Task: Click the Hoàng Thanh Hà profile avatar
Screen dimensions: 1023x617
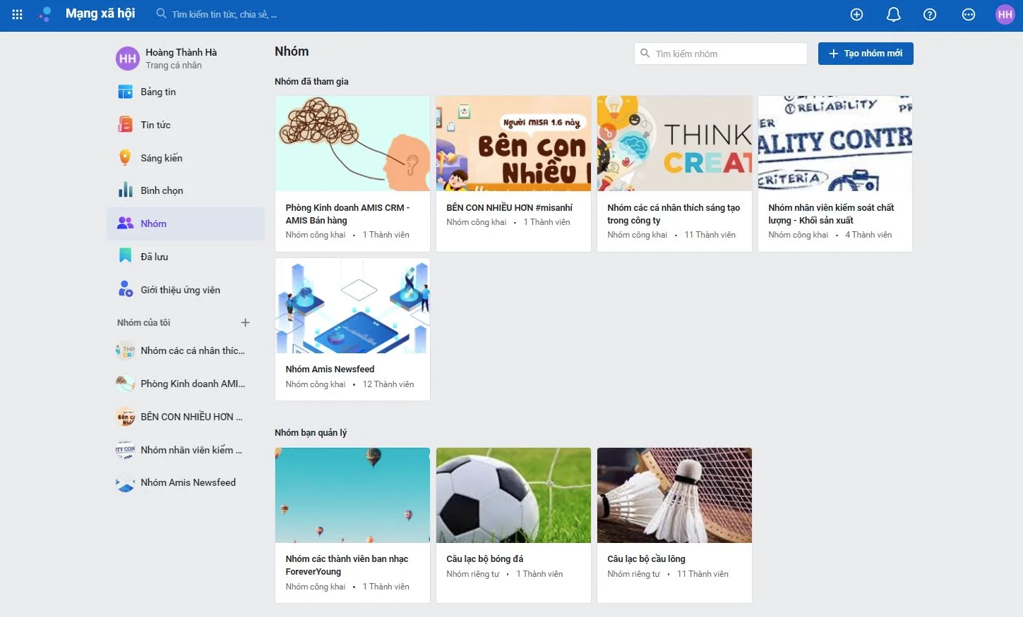Action: point(128,59)
